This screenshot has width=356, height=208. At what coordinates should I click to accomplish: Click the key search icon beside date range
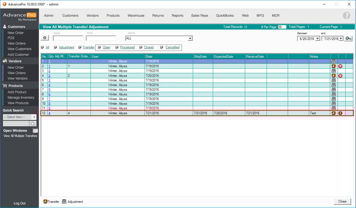(349, 38)
